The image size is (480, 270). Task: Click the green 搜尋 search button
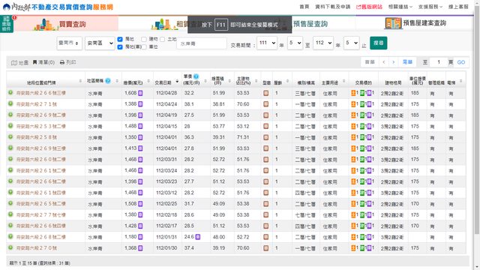click(x=378, y=43)
